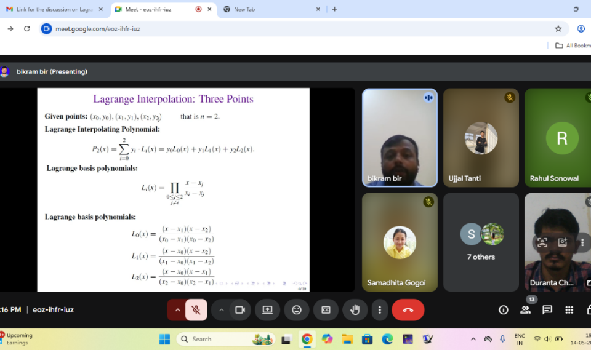This screenshot has height=350, width=591.
Task: Click the Present now screen share icon
Action: click(x=267, y=310)
